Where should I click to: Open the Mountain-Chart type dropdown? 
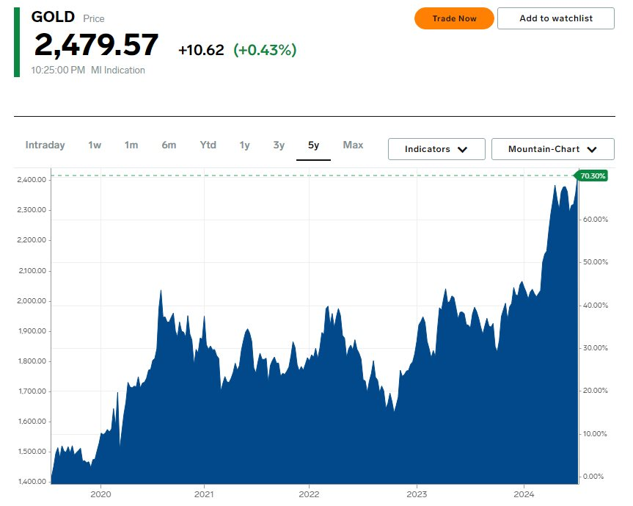click(x=552, y=149)
